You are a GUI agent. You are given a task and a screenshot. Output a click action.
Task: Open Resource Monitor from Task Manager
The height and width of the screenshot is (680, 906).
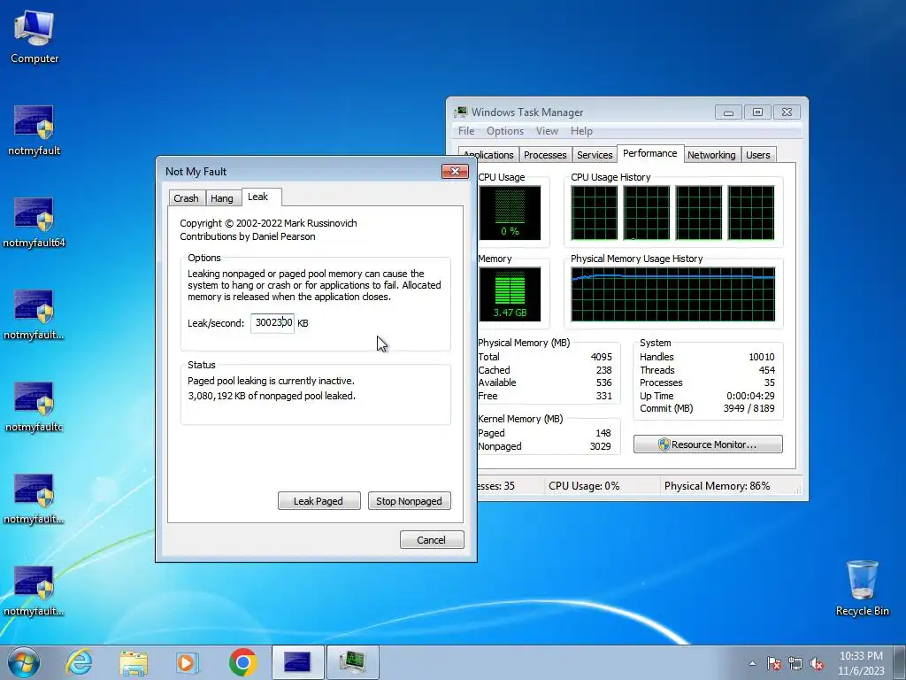click(x=708, y=444)
